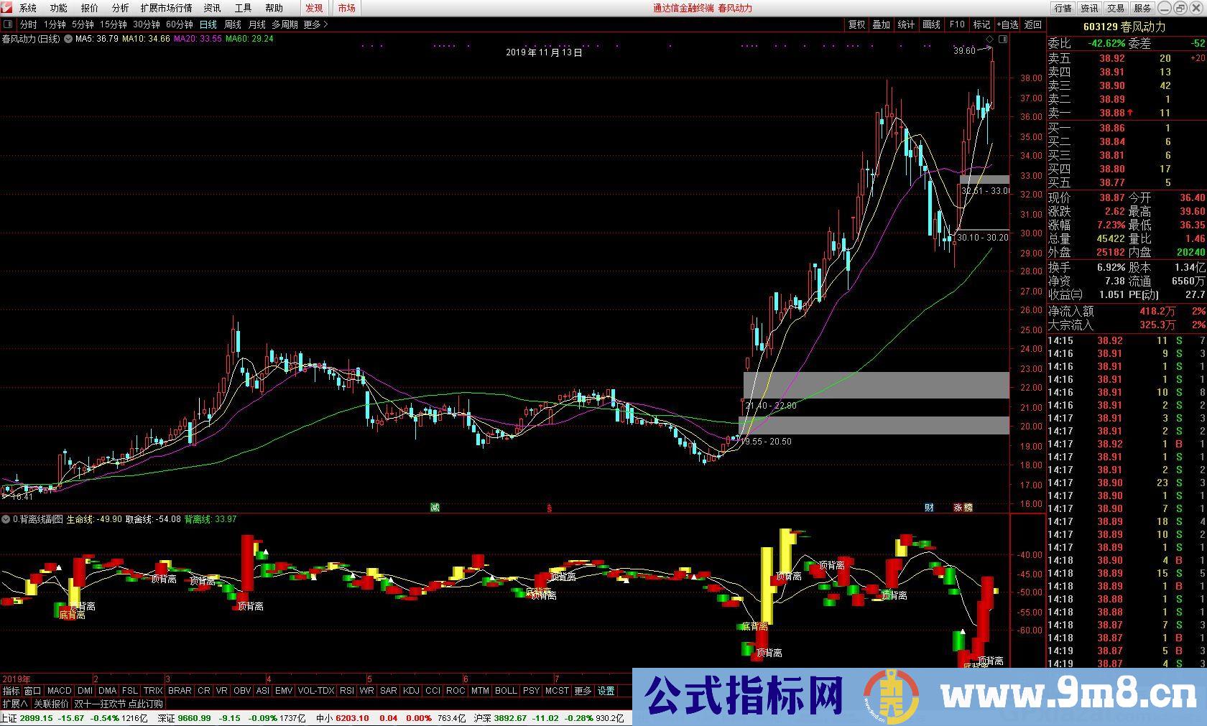
Task: Expand the 背离线副图 indicator dropdown
Action: pyautogui.click(x=6, y=519)
